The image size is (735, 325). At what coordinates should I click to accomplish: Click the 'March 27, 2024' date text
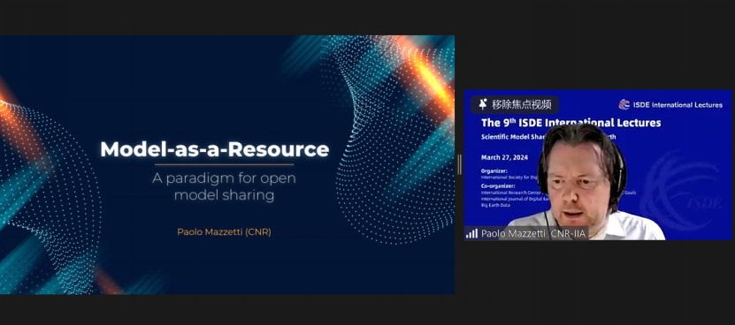504,157
